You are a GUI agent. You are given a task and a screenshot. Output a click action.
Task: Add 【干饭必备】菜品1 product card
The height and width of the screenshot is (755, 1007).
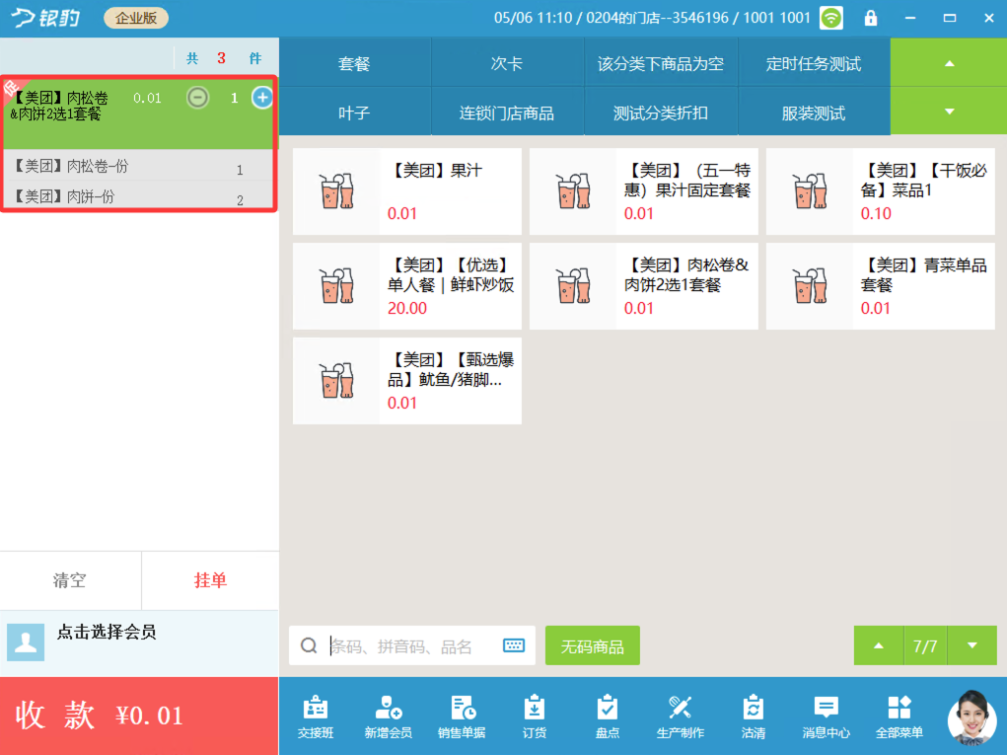[881, 191]
